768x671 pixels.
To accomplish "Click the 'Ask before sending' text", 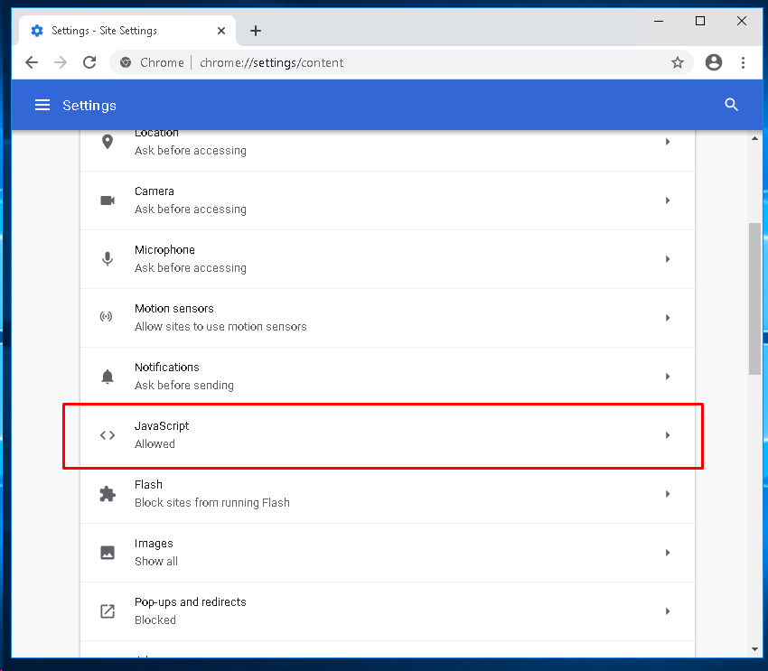I will pos(184,386).
